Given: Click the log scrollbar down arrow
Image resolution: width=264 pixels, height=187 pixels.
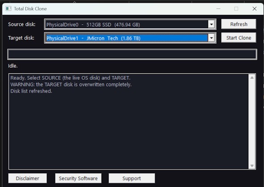Looking at the screenshot, I should (x=252, y=165).
